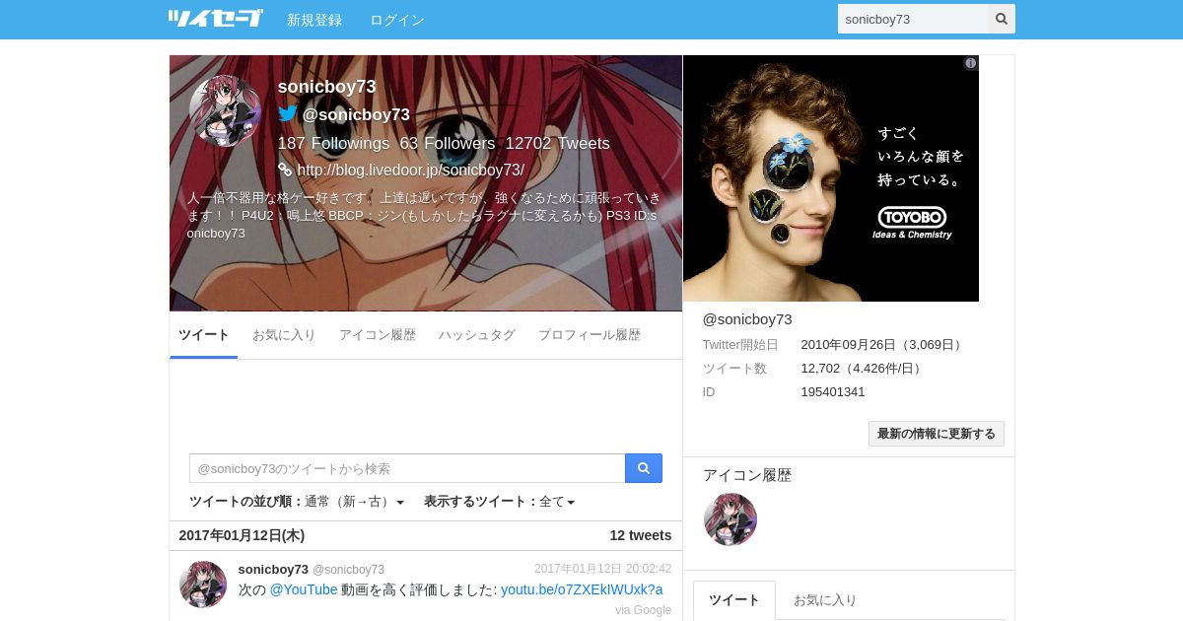Open the youtu.be/o7ZXEkIWUxk?a link
1183x621 pixels.
(x=582, y=589)
